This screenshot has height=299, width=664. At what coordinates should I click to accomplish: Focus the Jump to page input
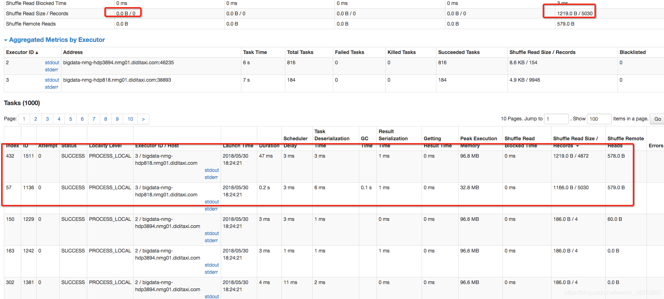[x=556, y=119]
